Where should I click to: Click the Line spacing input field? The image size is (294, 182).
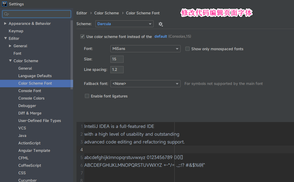click(117, 70)
